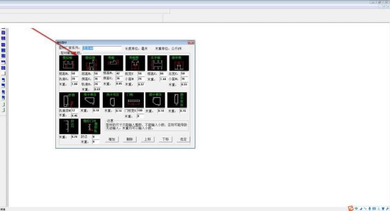Click the 门板宽C value field showing 100
Viewport: 390px width, 211px height.
(140, 110)
